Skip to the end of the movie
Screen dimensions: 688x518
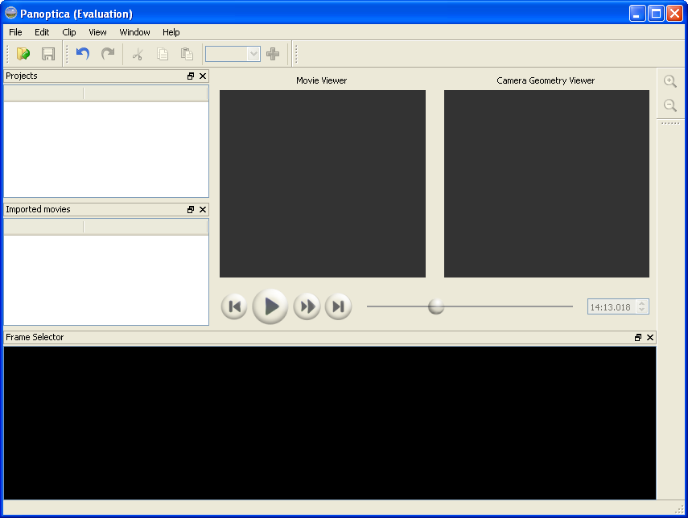[x=338, y=306]
